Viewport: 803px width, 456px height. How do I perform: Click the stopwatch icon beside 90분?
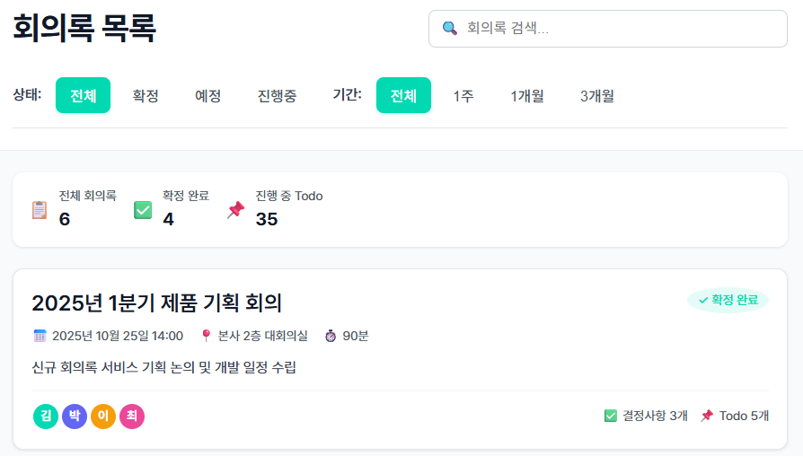point(331,336)
